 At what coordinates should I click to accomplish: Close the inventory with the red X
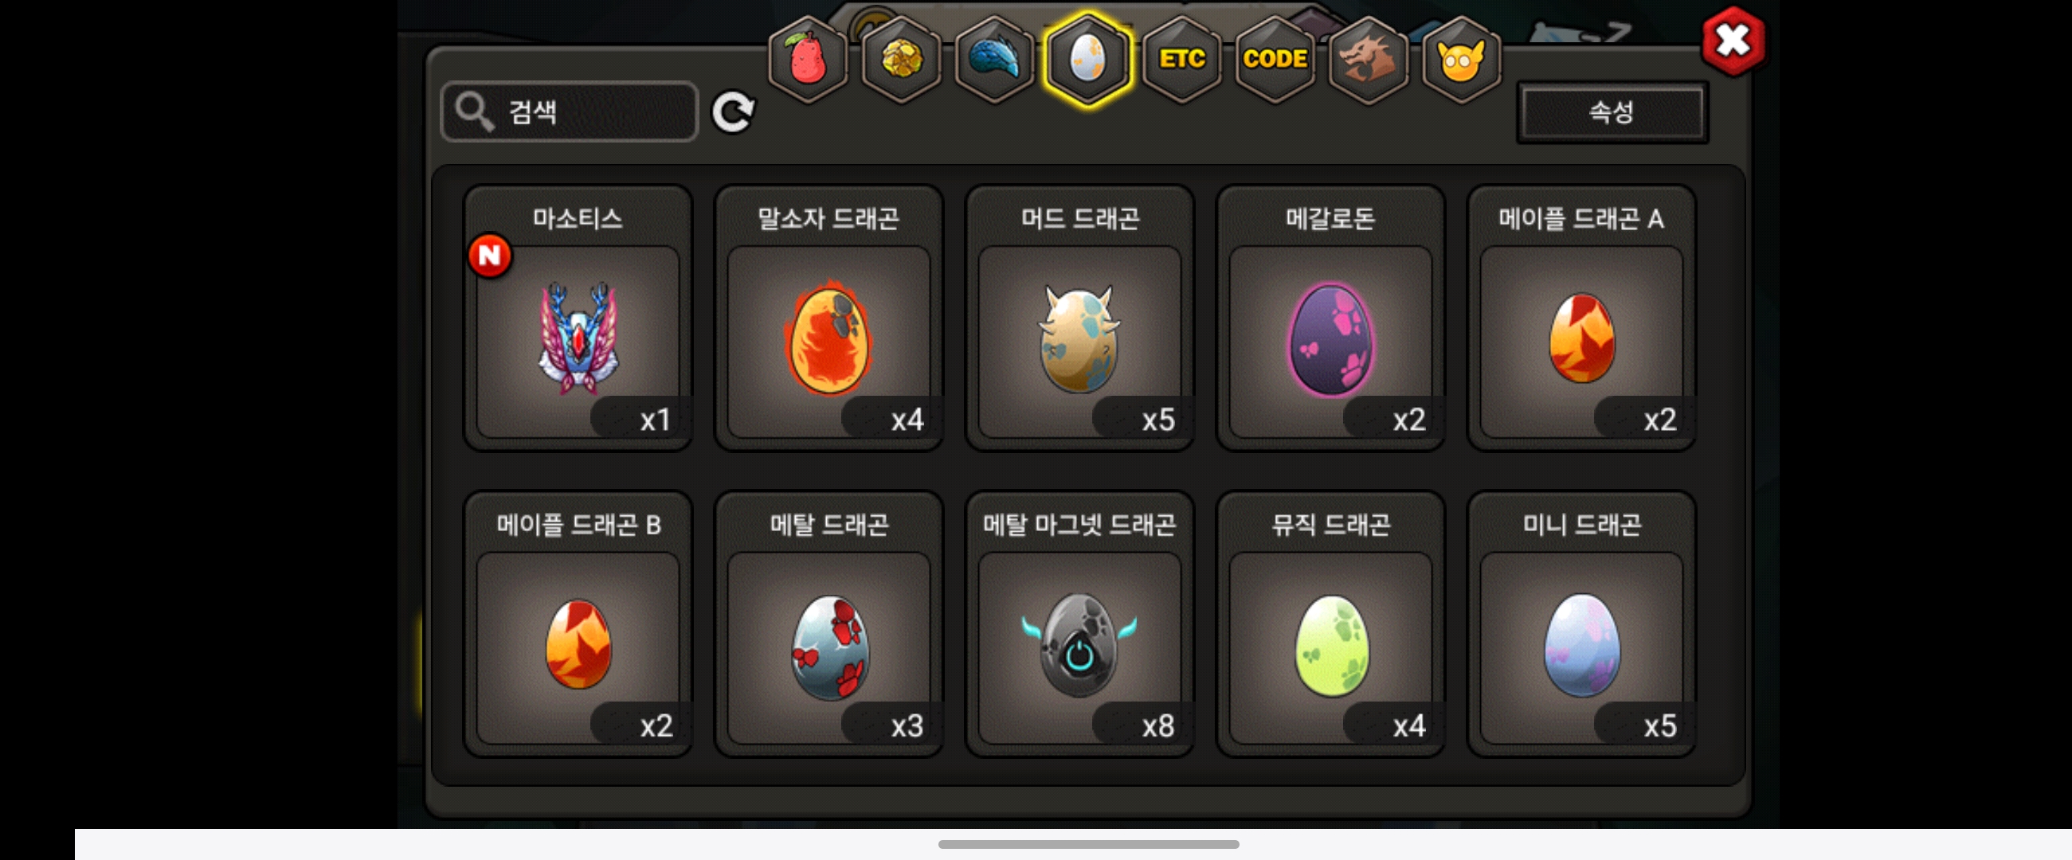1733,41
